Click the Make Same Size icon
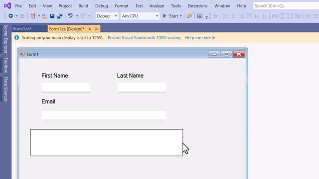 (290, 16)
